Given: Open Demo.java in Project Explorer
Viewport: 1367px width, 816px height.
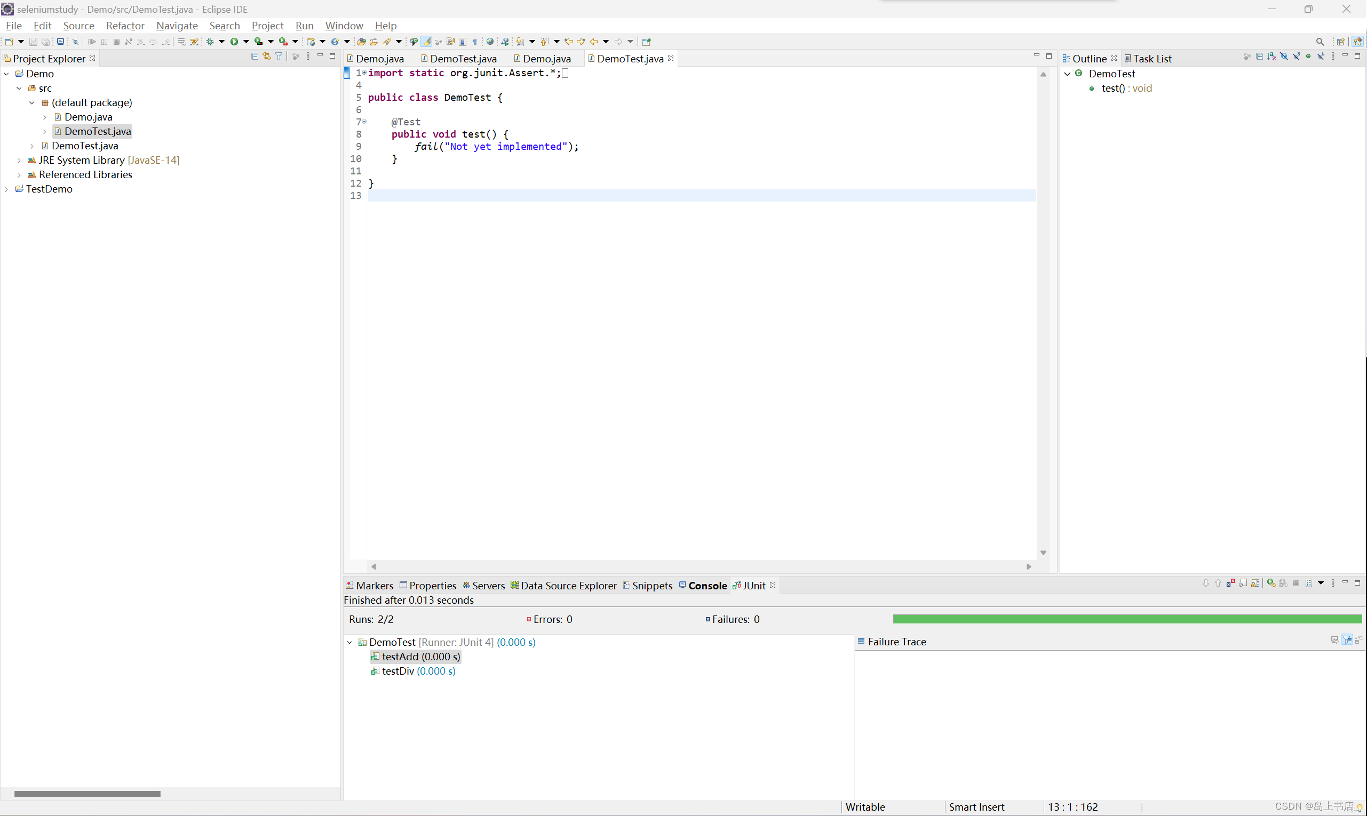Looking at the screenshot, I should pyautogui.click(x=88, y=117).
